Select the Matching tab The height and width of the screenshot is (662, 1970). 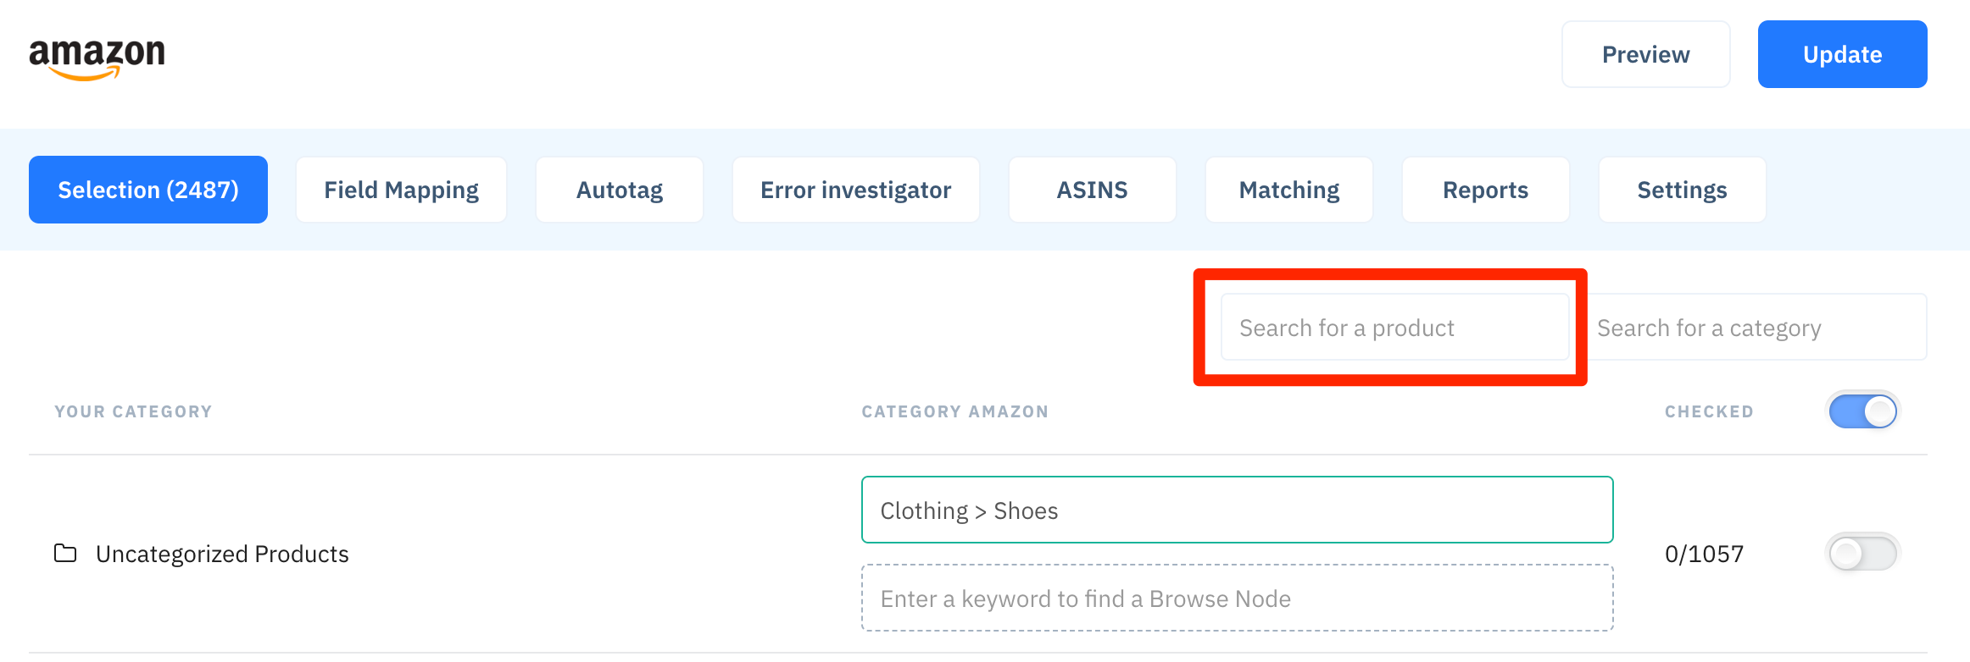pyautogui.click(x=1288, y=190)
